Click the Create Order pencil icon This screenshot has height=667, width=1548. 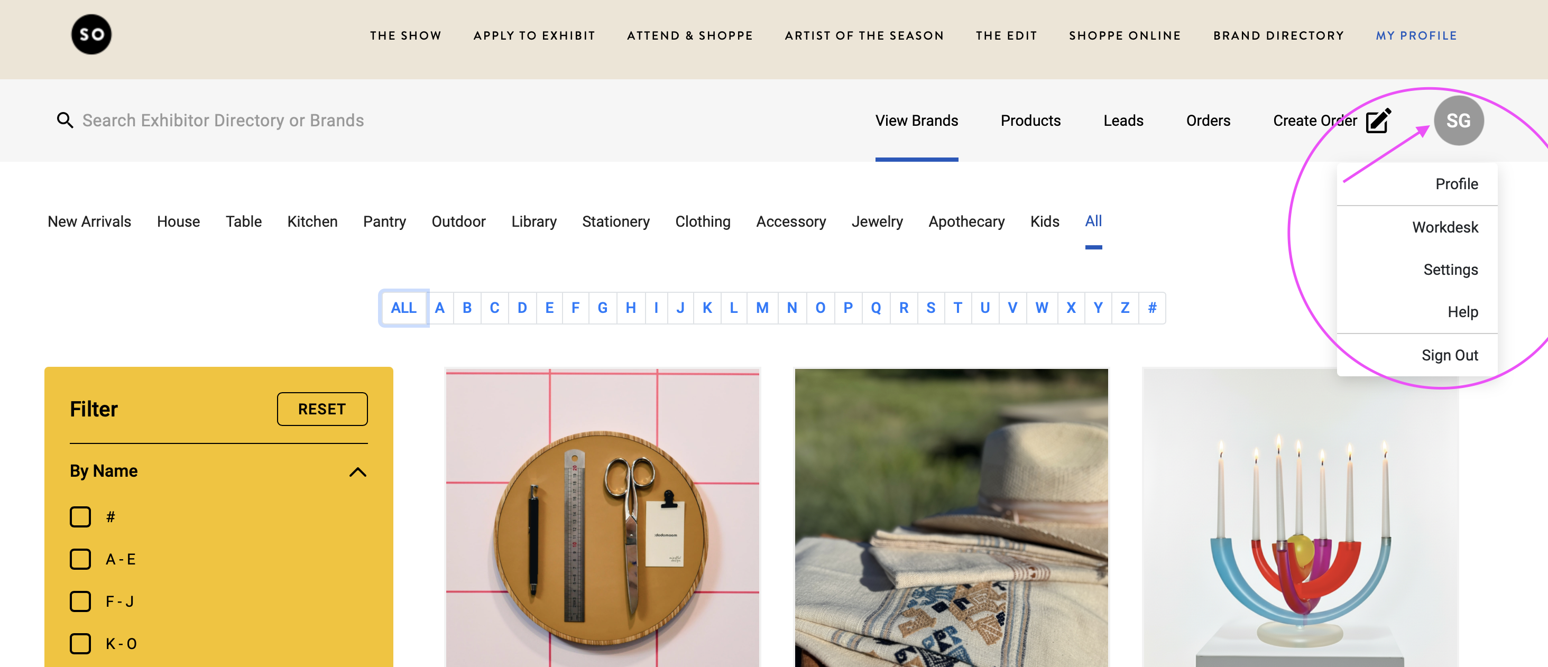[1378, 120]
